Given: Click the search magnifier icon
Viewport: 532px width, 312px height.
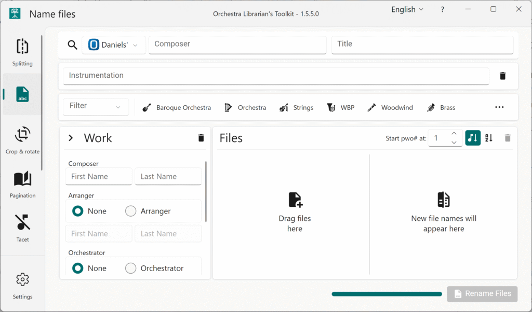Looking at the screenshot, I should [72, 45].
